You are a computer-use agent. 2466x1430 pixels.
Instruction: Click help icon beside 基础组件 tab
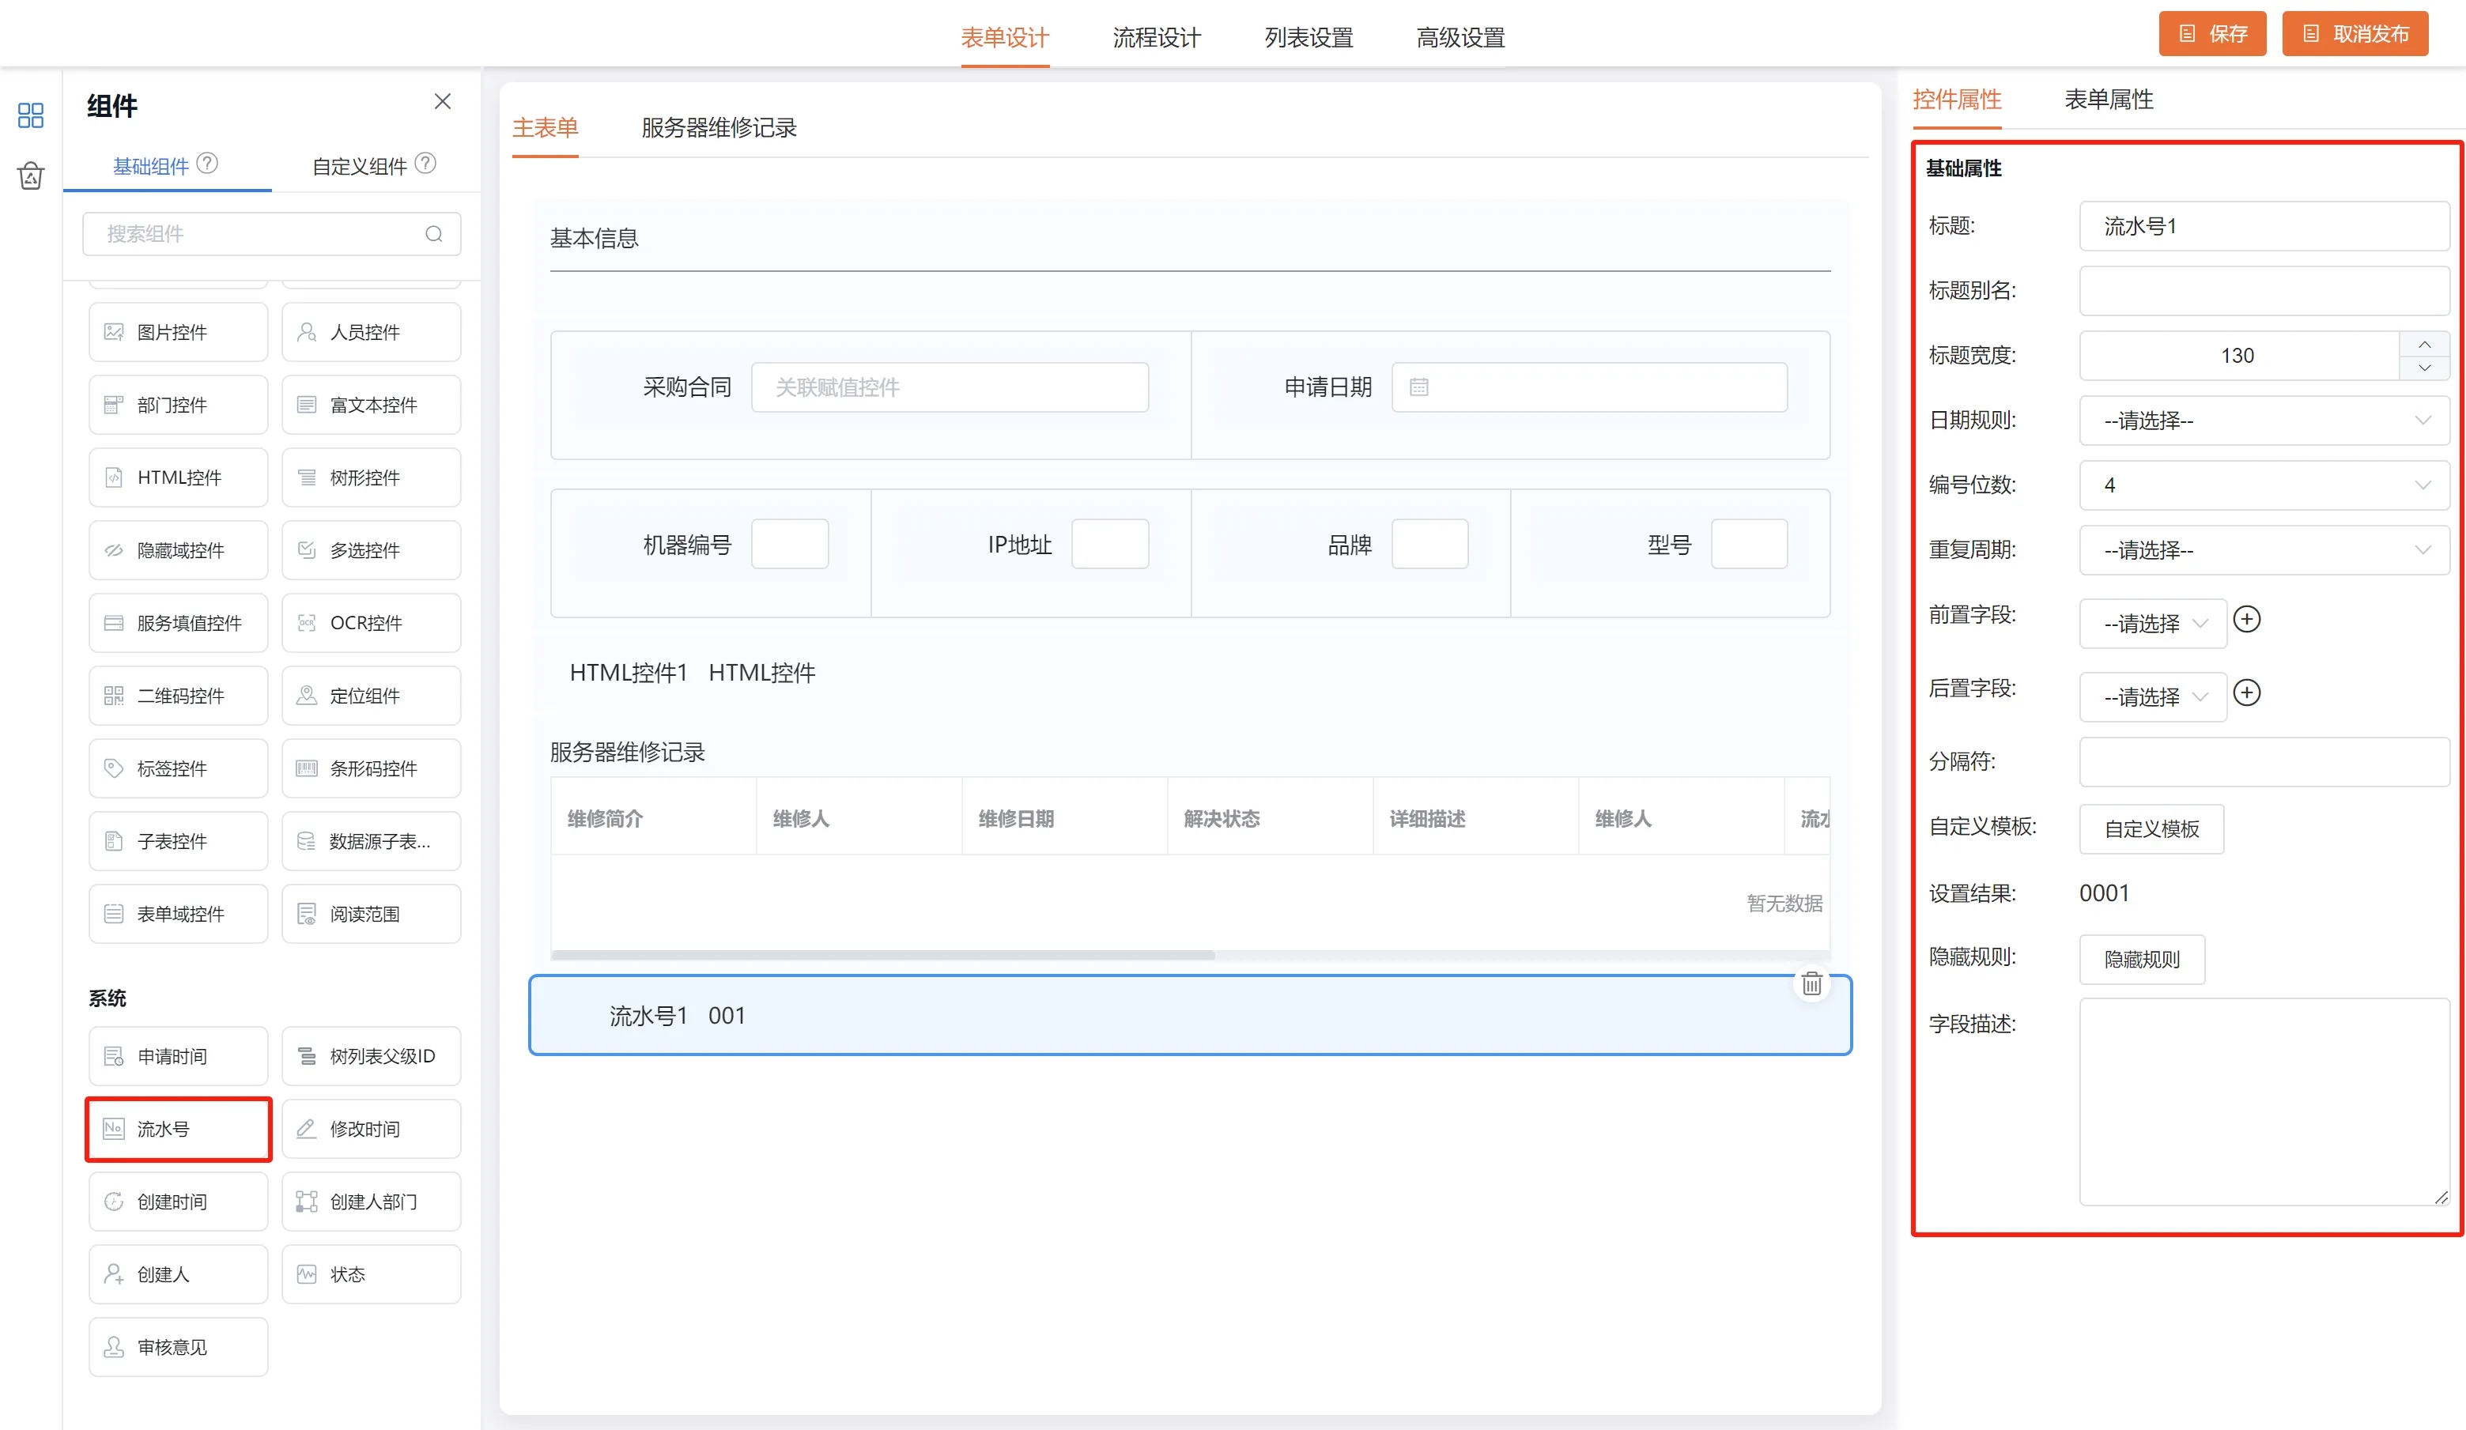coord(207,164)
